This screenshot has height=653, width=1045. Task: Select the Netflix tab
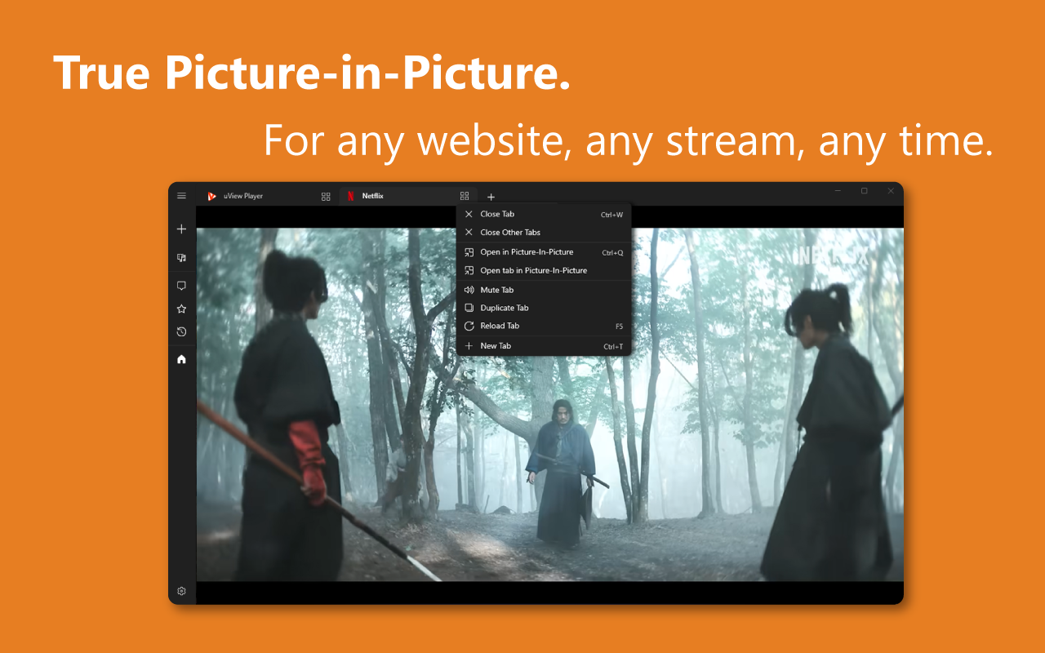coord(374,195)
